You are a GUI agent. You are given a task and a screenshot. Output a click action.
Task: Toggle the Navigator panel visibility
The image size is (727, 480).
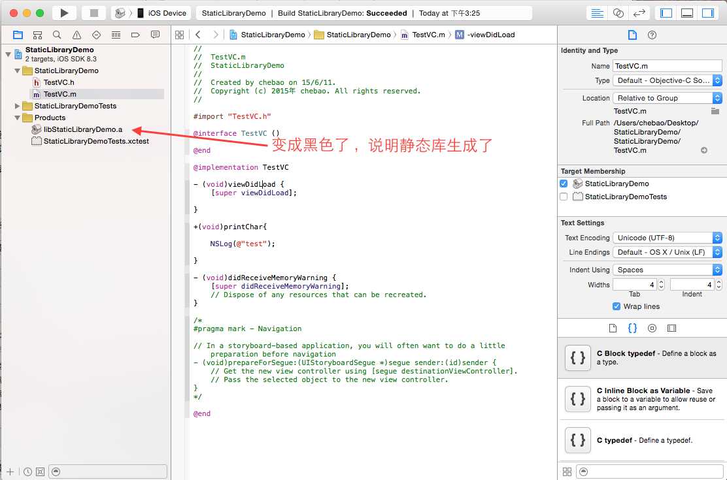coord(666,13)
